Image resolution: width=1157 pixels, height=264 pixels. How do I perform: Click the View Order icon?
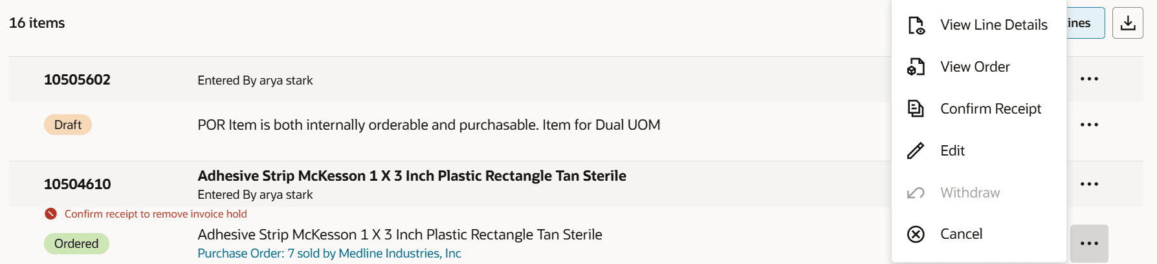click(916, 66)
